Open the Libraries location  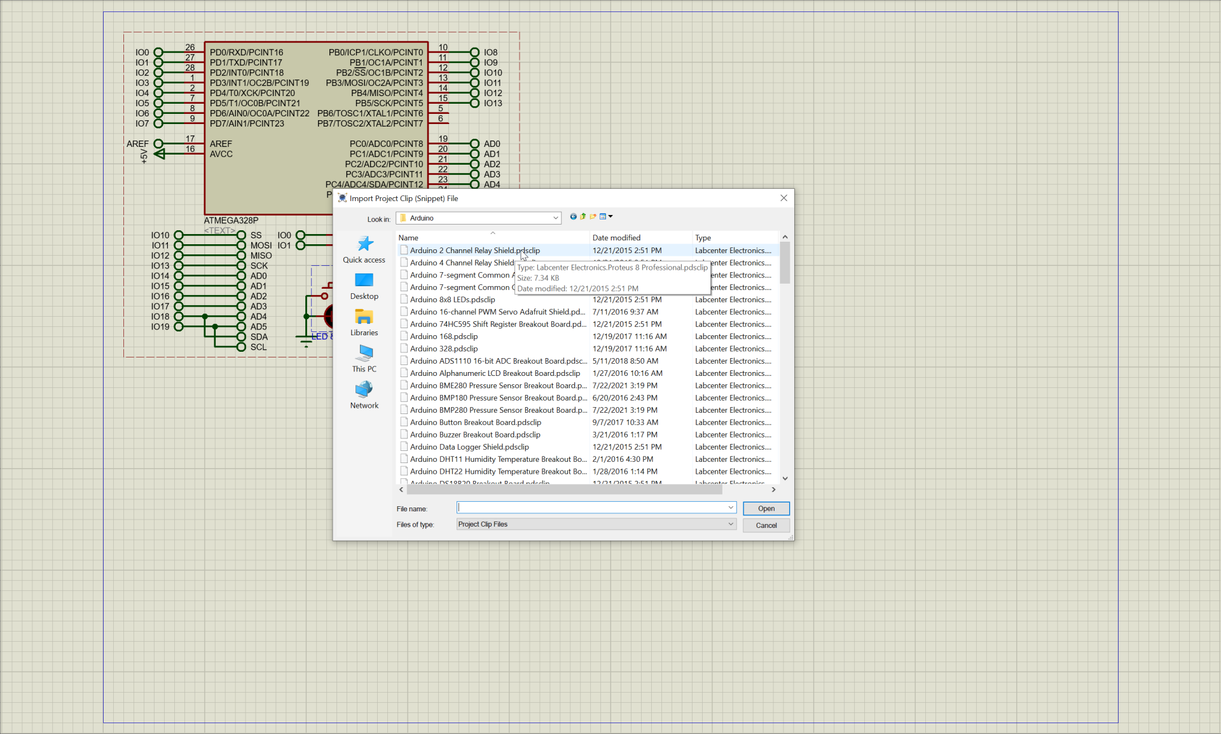click(364, 322)
